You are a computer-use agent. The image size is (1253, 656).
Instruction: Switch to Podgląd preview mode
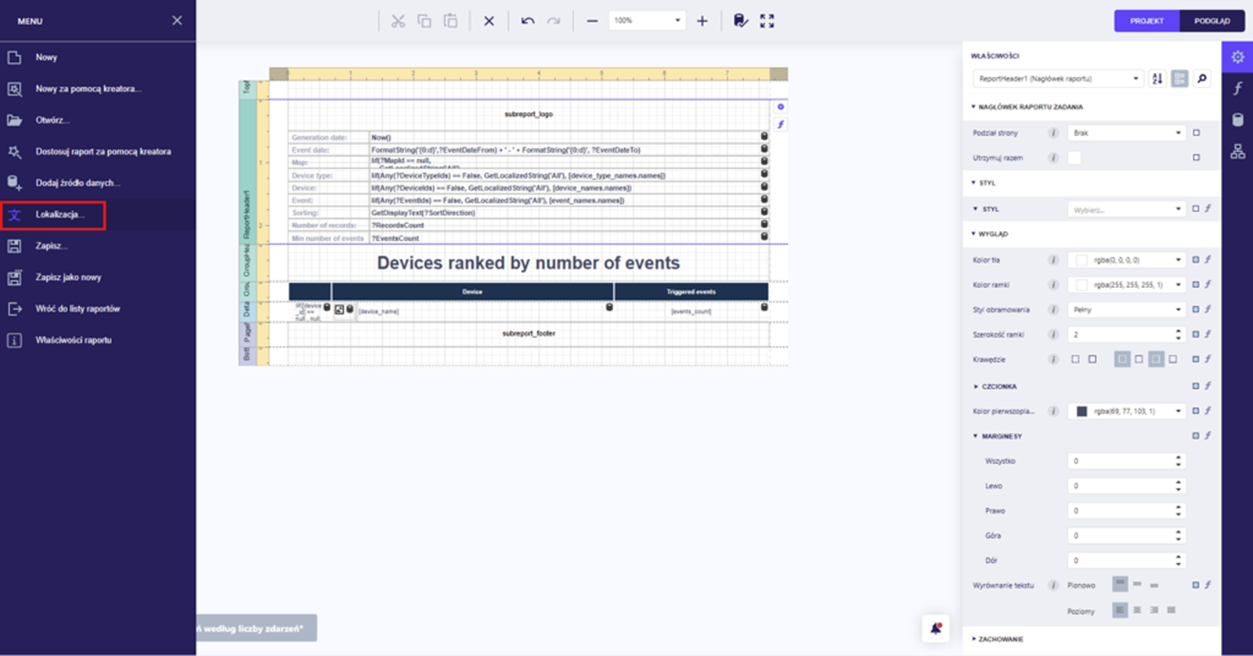[x=1211, y=21]
